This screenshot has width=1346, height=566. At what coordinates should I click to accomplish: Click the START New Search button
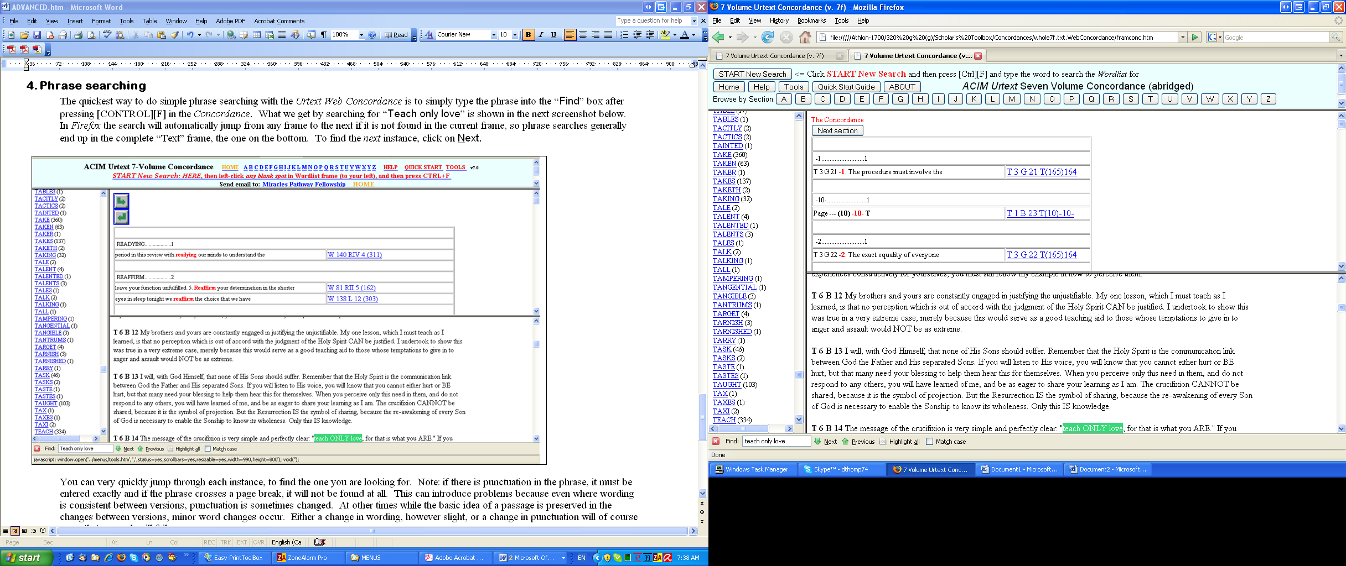pos(752,74)
